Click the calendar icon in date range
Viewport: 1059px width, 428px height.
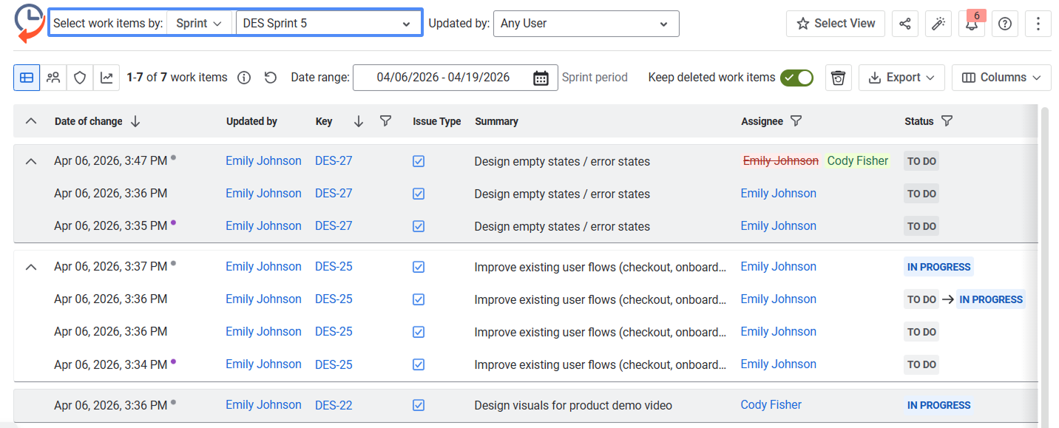click(541, 78)
